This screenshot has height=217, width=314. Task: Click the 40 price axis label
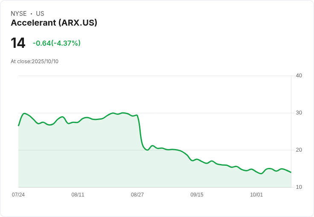(299, 76)
